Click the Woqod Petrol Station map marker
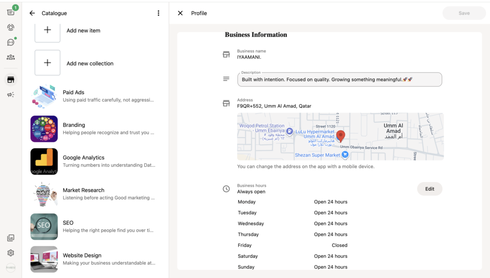The width and height of the screenshot is (490, 278). 290,131
